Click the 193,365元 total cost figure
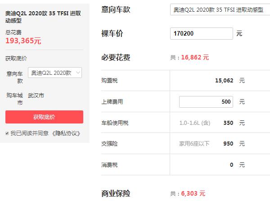 [x=23, y=41]
